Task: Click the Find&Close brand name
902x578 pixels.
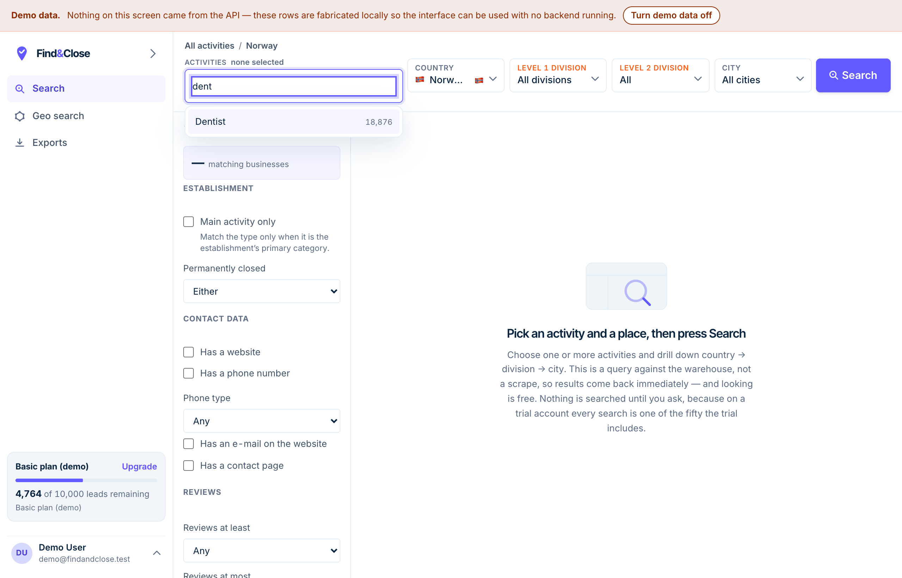Action: (x=63, y=53)
